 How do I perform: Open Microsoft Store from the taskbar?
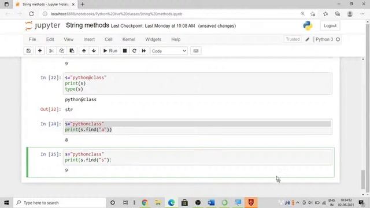point(184,203)
